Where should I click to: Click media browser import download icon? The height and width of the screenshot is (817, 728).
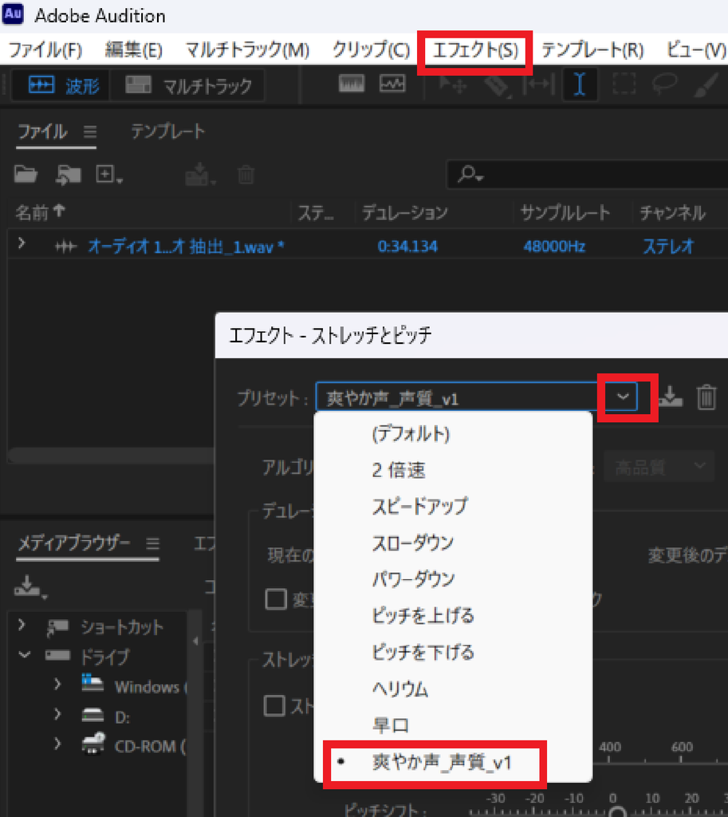(30, 586)
